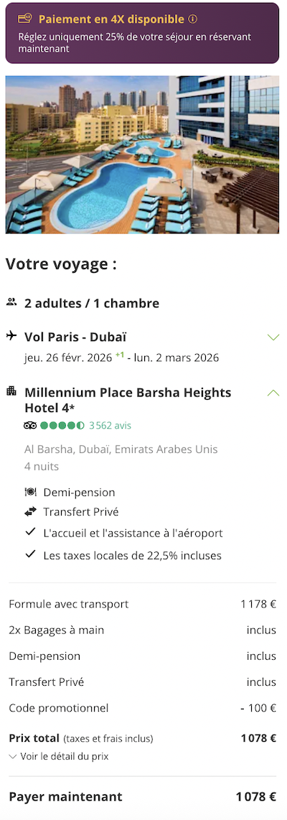The width and height of the screenshot is (287, 820).
Task: Click the Paiement en 4X disponible banner
Action: (x=142, y=33)
